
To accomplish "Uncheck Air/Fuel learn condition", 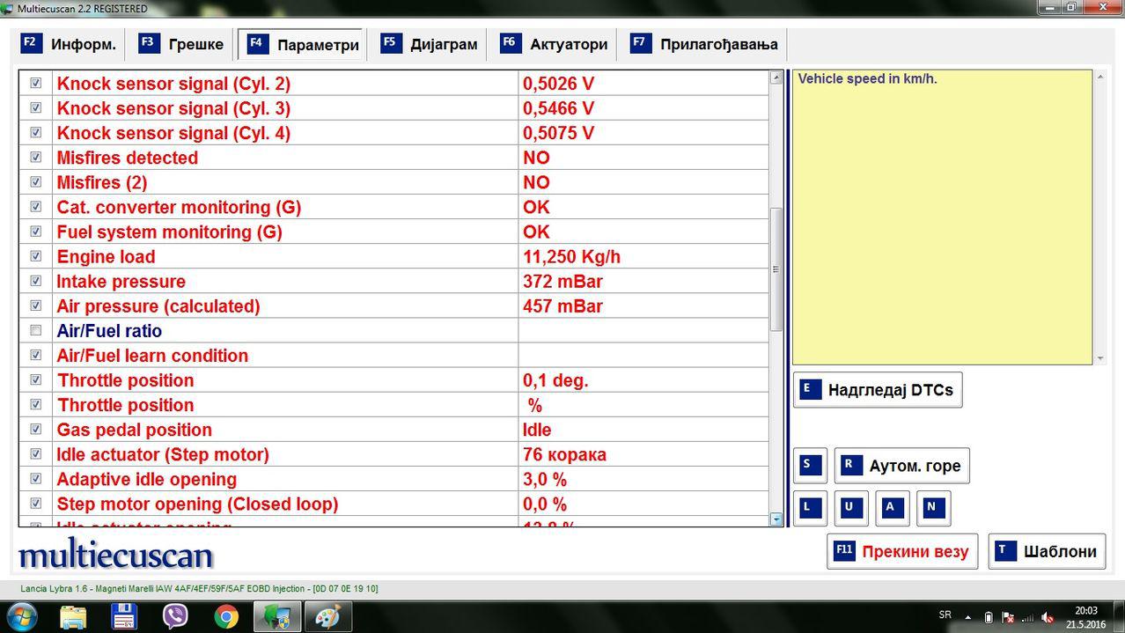I will 36,355.
